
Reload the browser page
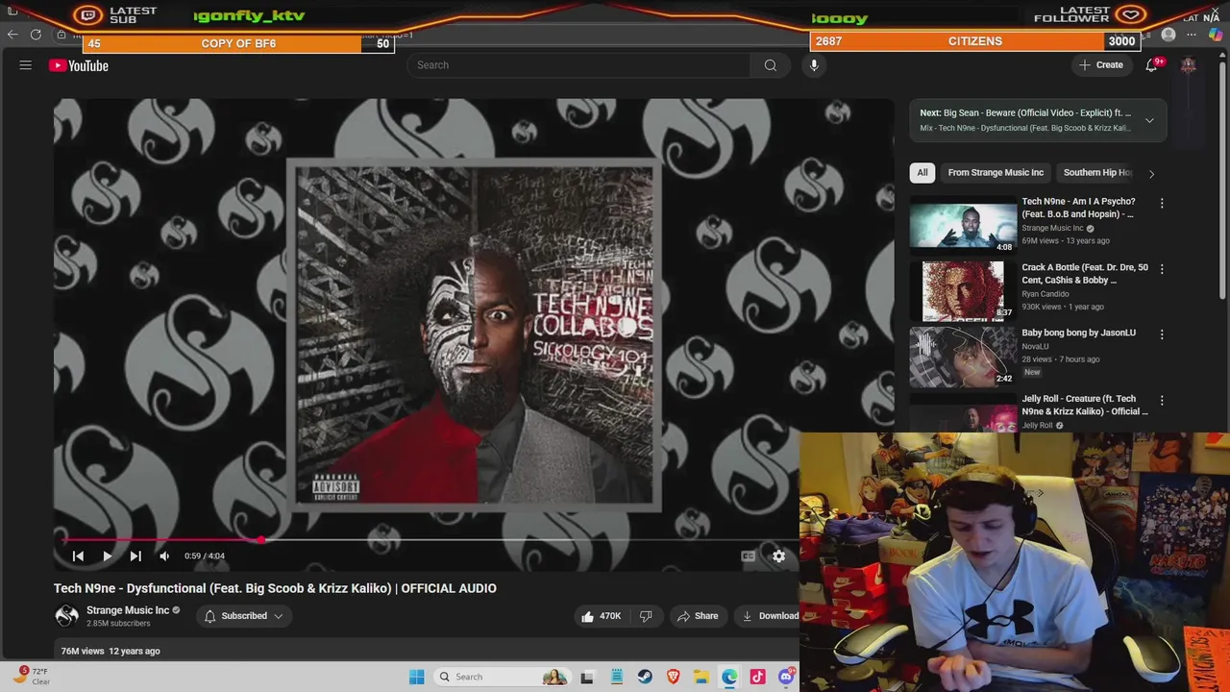tap(36, 35)
